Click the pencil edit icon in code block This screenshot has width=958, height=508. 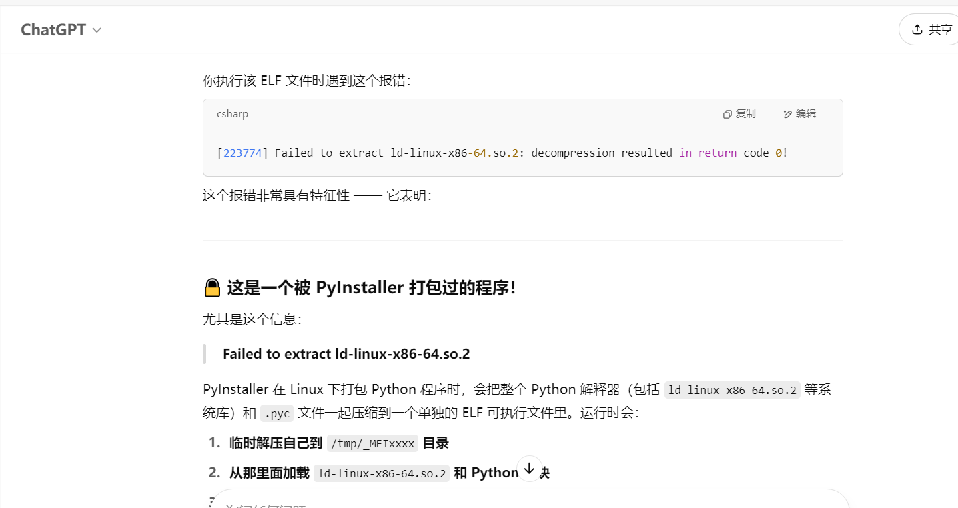787,114
